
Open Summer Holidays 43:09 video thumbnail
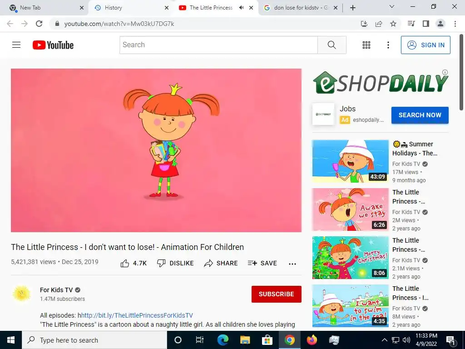coord(350,161)
